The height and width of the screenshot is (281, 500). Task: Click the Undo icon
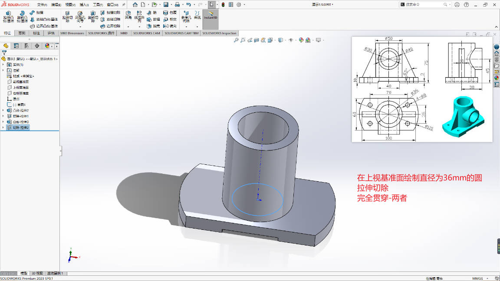(x=188, y=4)
